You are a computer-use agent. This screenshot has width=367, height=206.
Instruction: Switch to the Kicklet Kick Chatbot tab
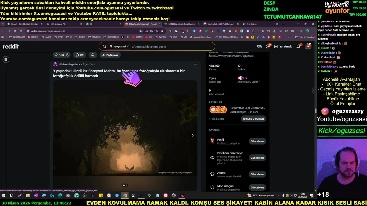pos(25,24)
